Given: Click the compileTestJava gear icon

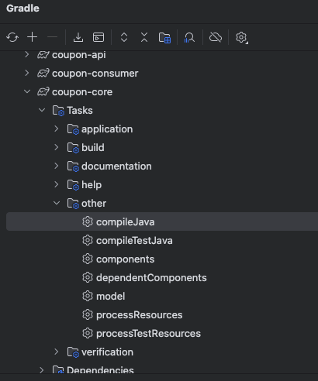Looking at the screenshot, I should click(x=88, y=240).
